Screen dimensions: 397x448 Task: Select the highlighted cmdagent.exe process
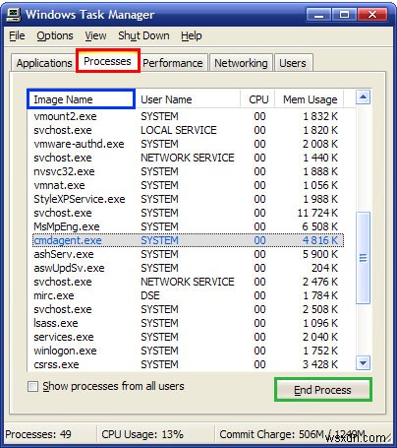tap(188, 240)
